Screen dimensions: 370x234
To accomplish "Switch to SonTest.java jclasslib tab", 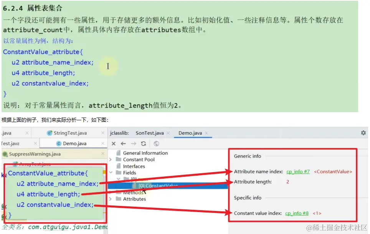I will (x=150, y=133).
